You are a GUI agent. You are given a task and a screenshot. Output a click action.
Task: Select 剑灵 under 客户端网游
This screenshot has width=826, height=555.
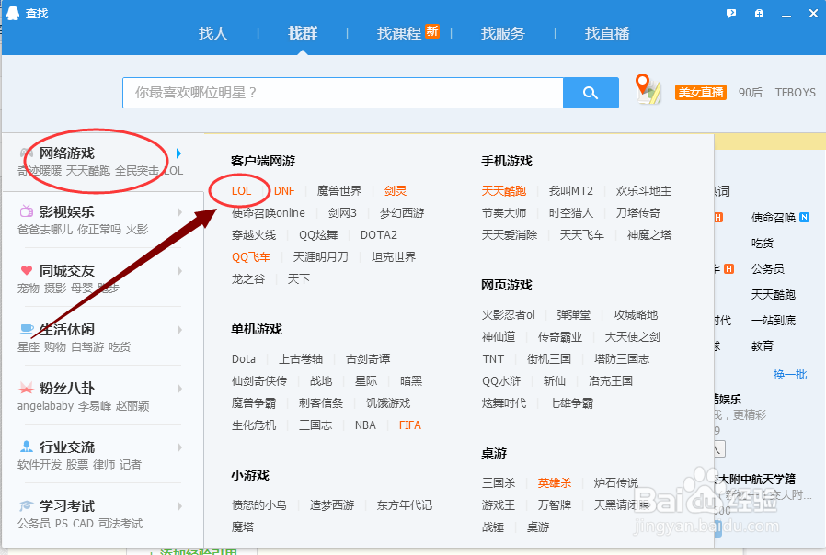(396, 191)
